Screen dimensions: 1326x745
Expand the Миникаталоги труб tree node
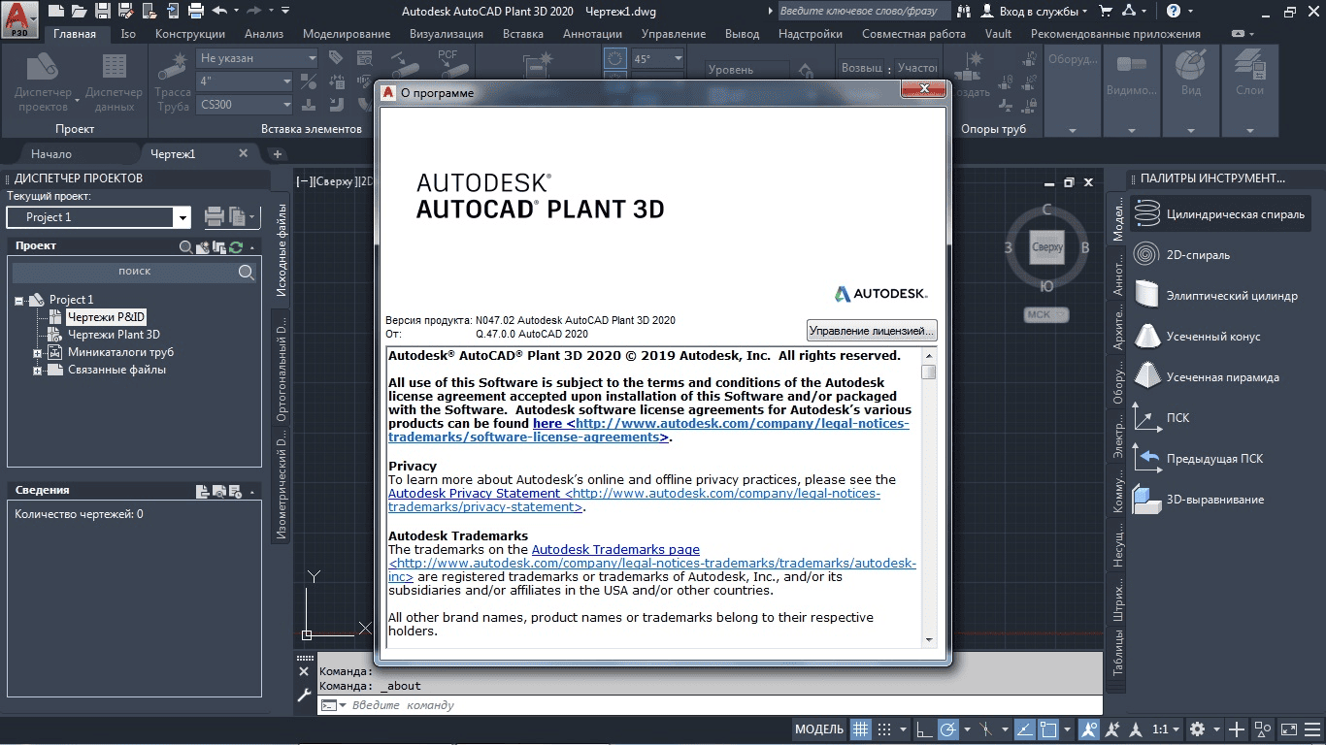tap(37, 353)
